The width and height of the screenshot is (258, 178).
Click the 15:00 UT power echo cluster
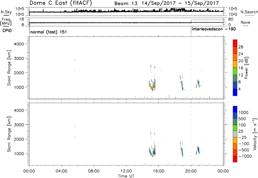(152, 85)
